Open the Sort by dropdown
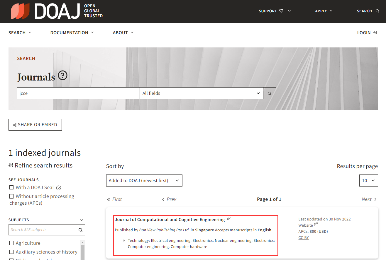Viewport: 386px width, 260px height. coord(144,181)
